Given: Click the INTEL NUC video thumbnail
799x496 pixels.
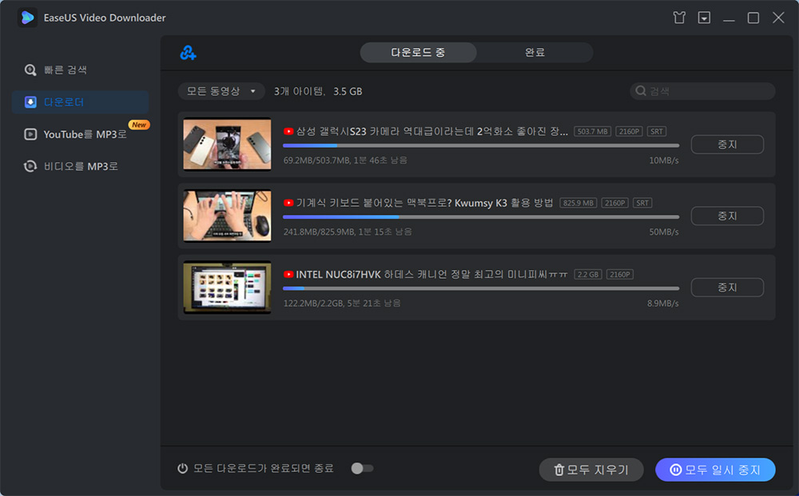Looking at the screenshot, I should click(x=227, y=288).
